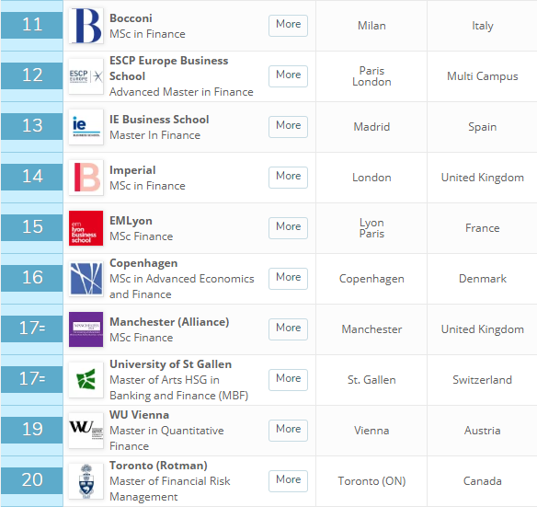Open the IE Business School logo
The height and width of the screenshot is (507, 537).
(x=86, y=127)
